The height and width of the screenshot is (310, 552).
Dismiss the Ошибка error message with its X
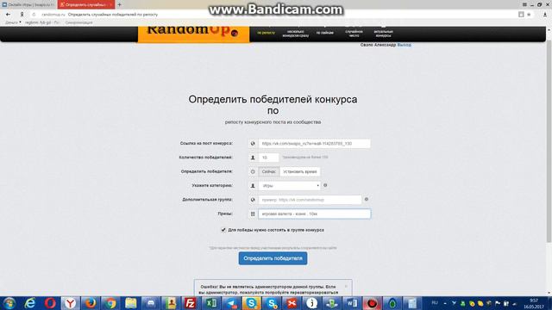[x=346, y=287]
